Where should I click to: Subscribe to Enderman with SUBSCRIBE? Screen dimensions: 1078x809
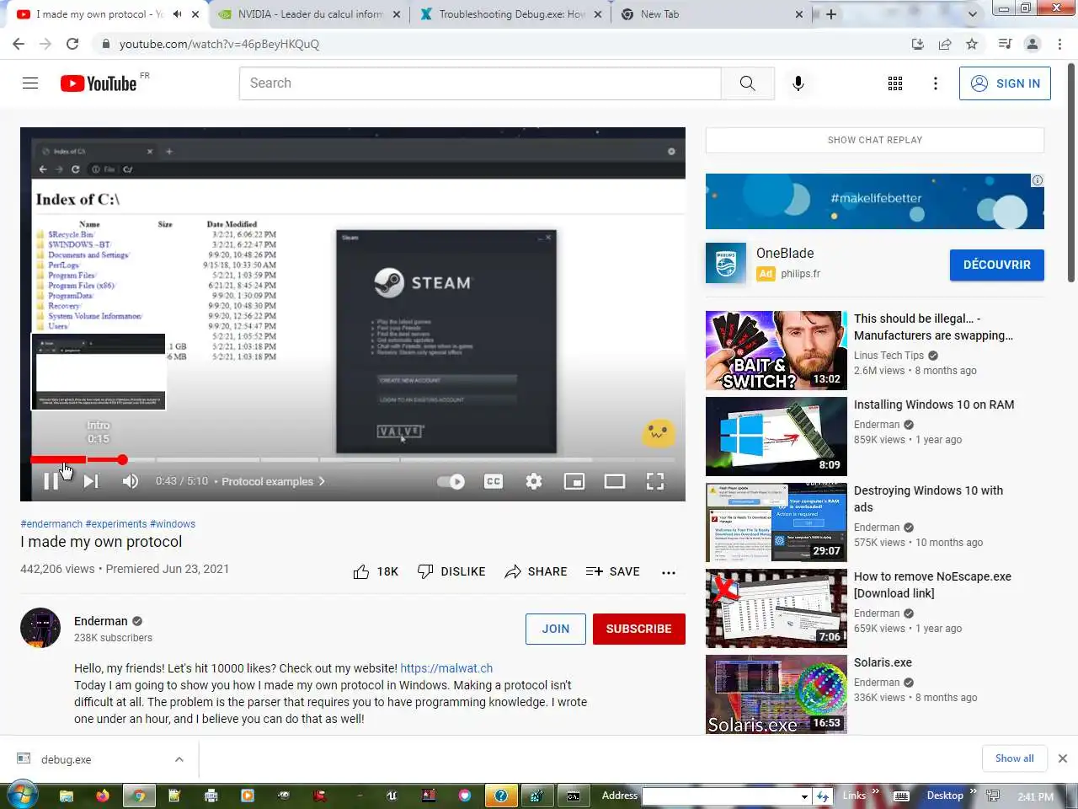tap(639, 629)
